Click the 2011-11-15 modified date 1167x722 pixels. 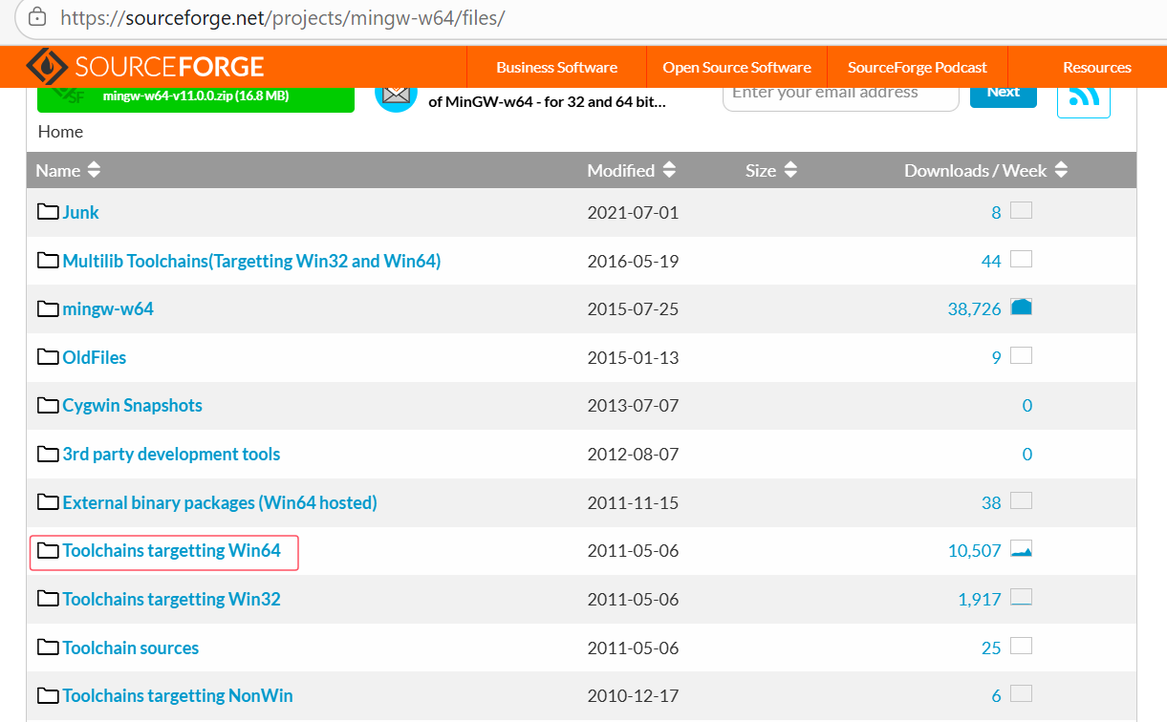click(633, 502)
